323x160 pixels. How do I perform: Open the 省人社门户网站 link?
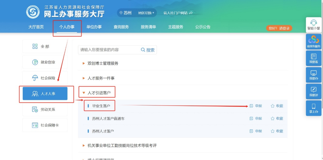178,13
